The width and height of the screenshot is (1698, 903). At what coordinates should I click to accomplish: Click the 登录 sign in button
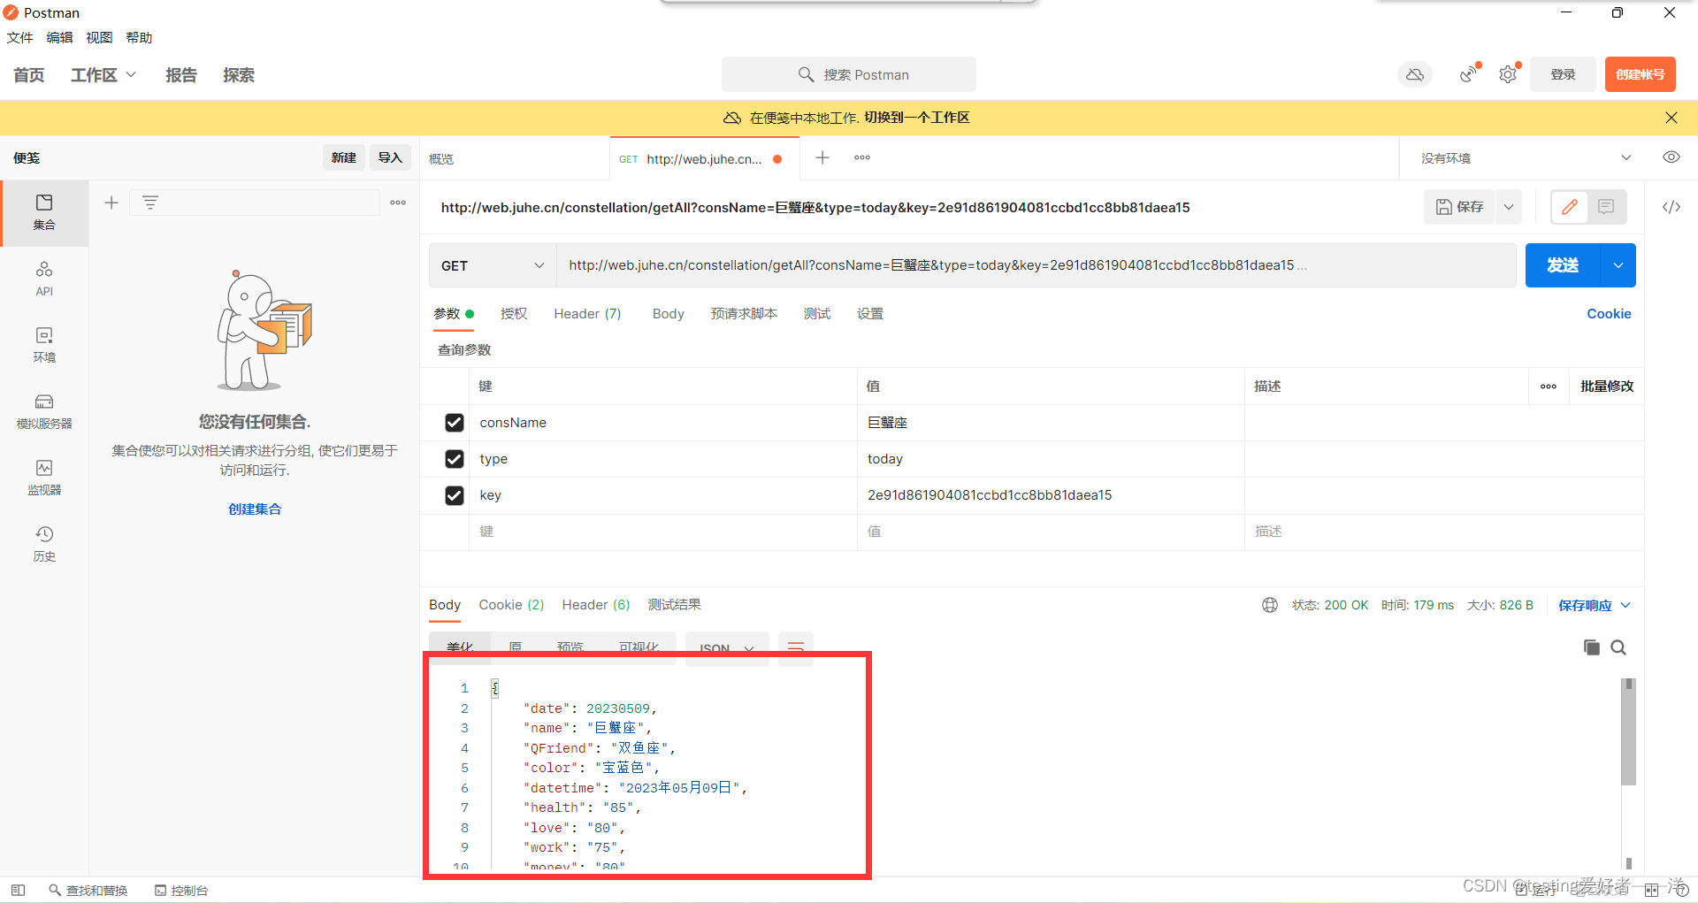(1563, 74)
